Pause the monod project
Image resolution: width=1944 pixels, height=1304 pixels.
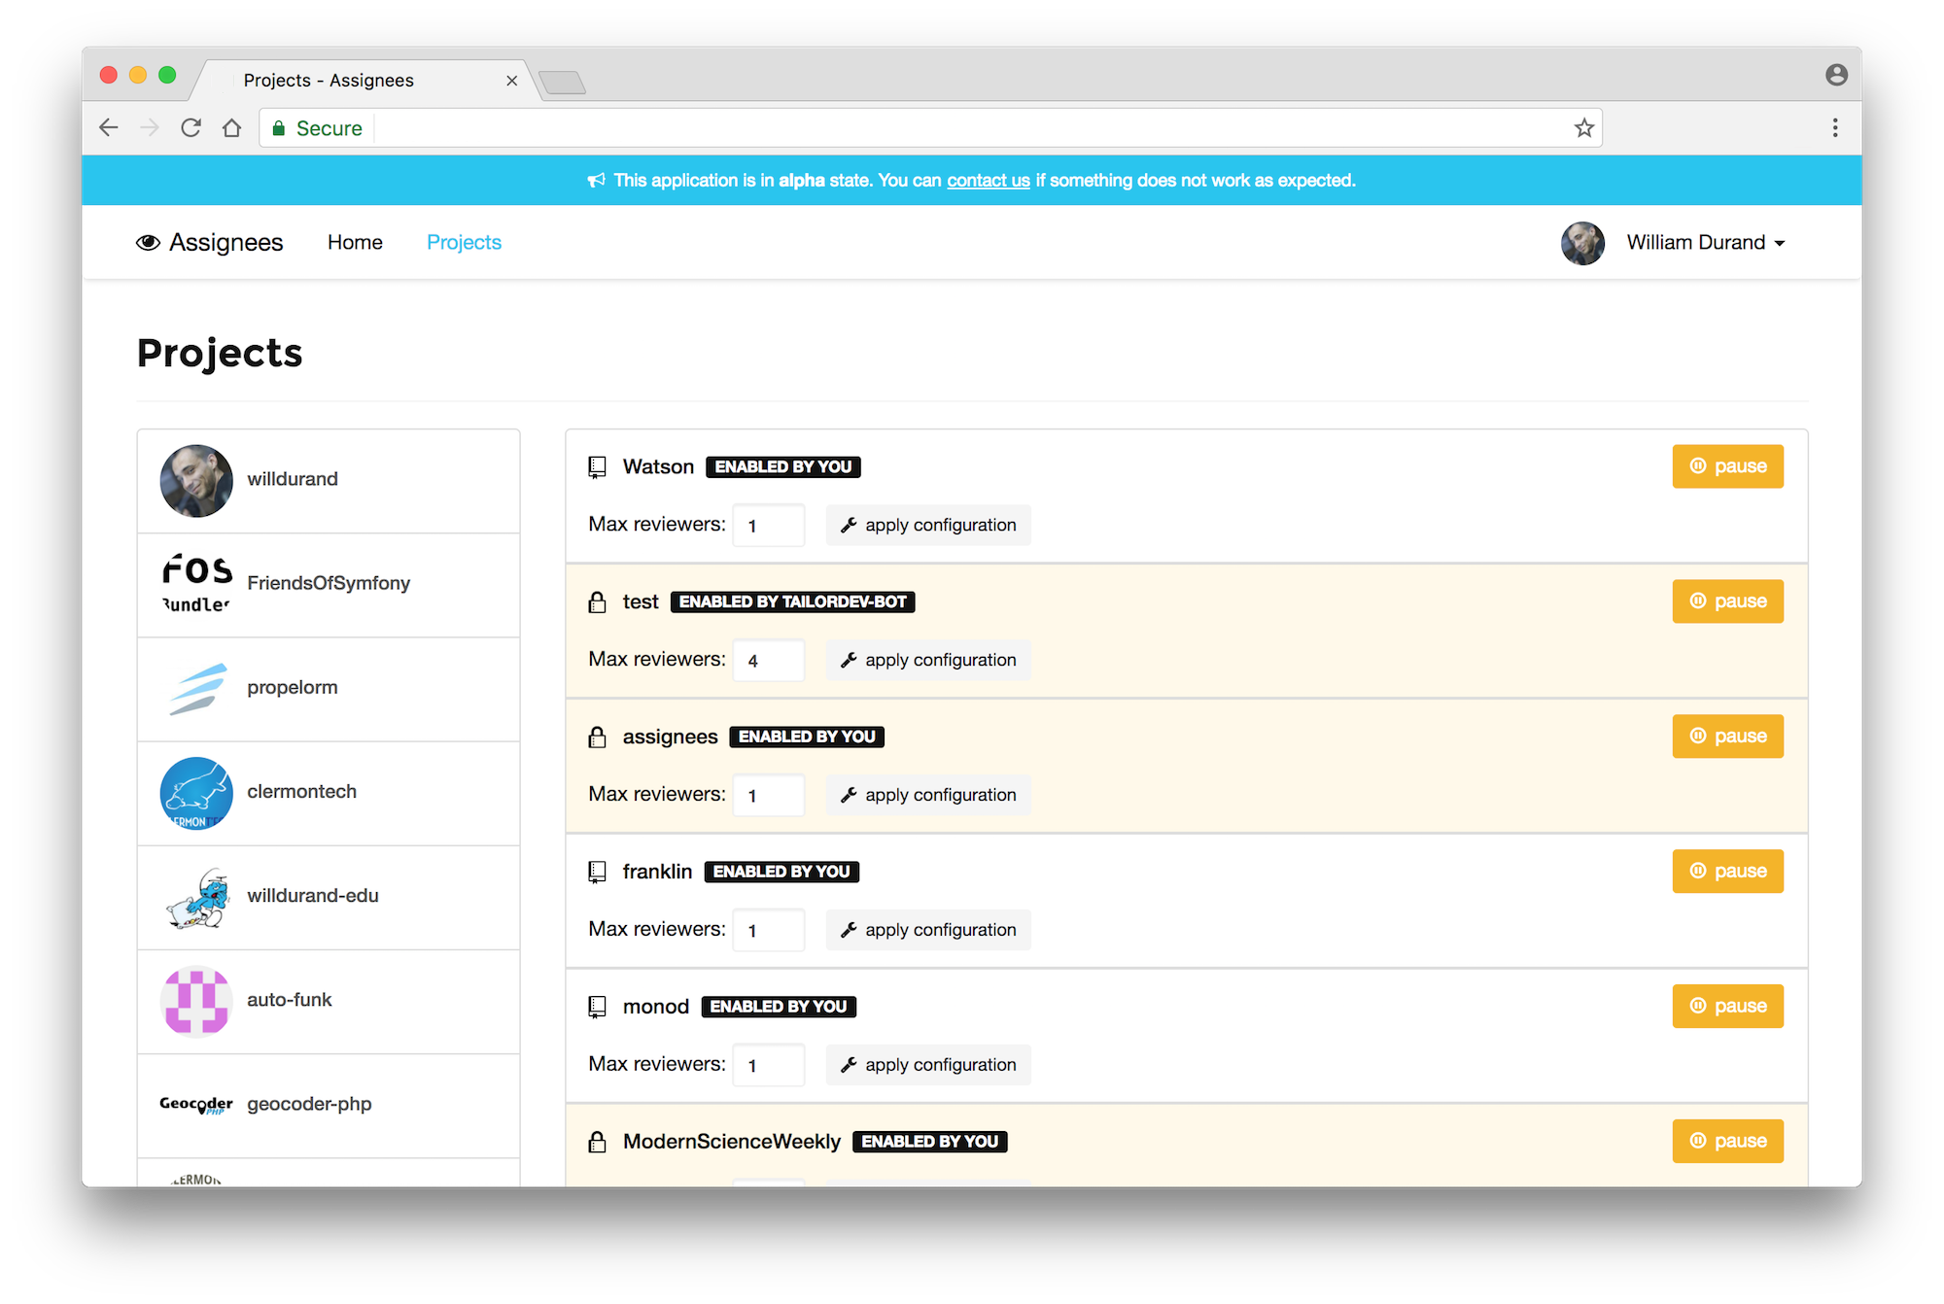(x=1727, y=1007)
